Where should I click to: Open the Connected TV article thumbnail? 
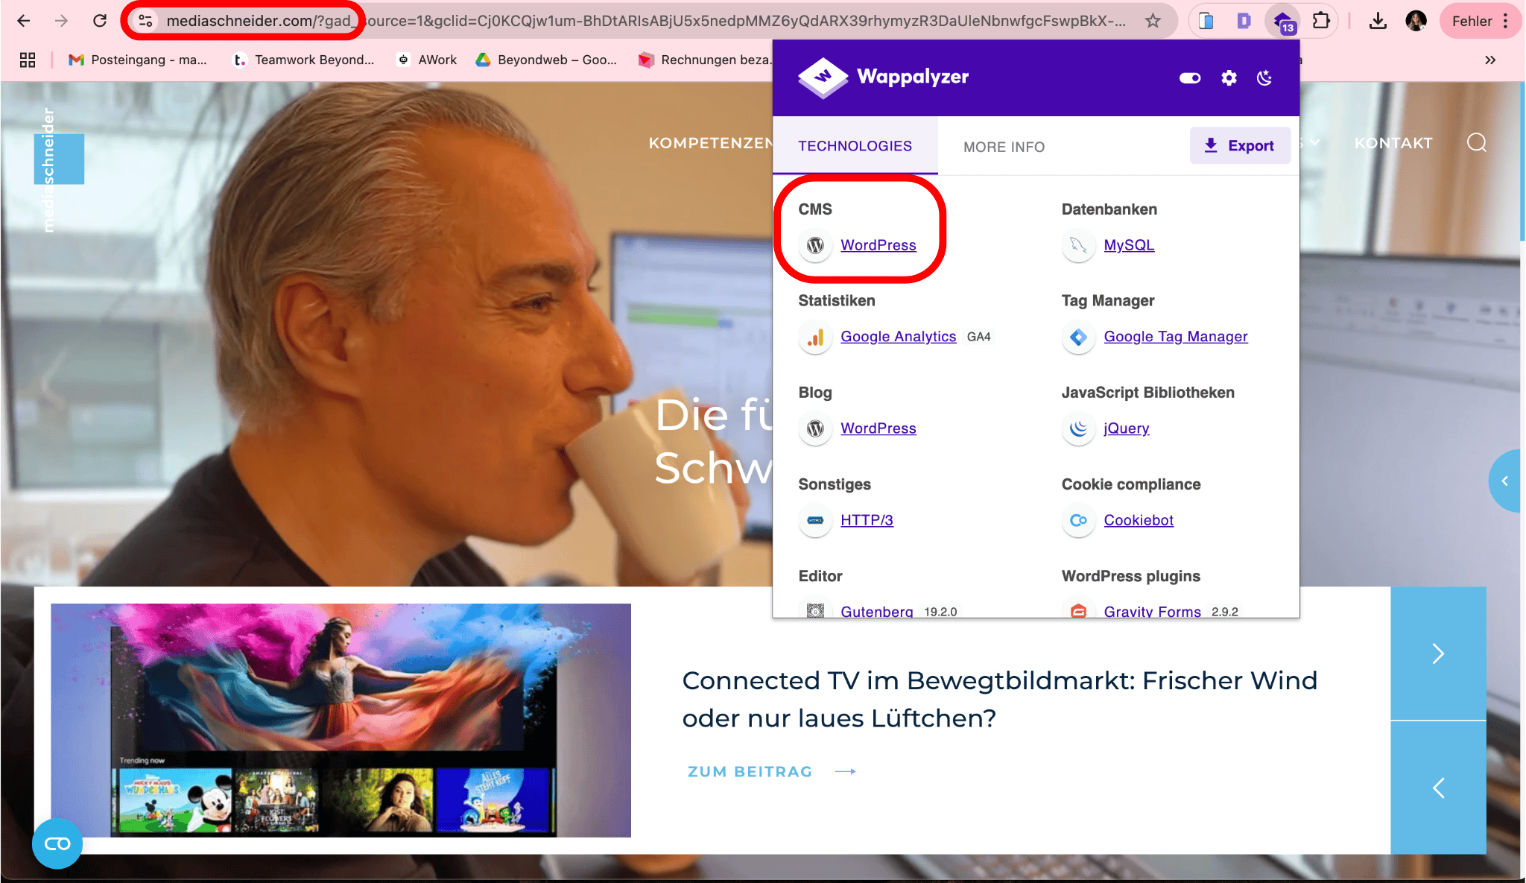point(341,720)
